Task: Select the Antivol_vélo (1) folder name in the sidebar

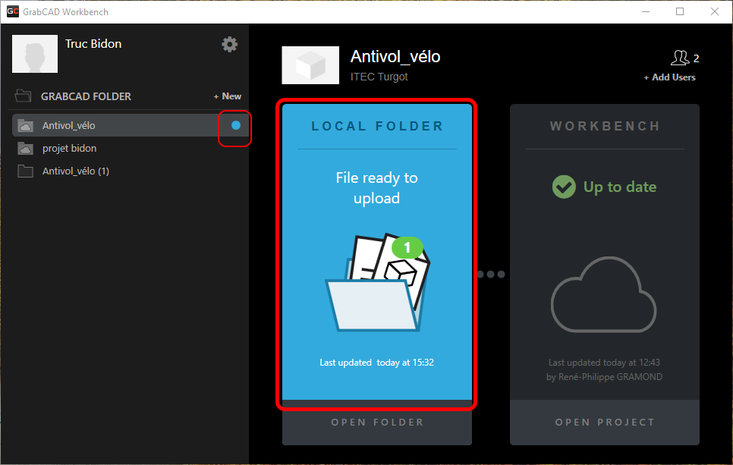Action: click(x=76, y=171)
